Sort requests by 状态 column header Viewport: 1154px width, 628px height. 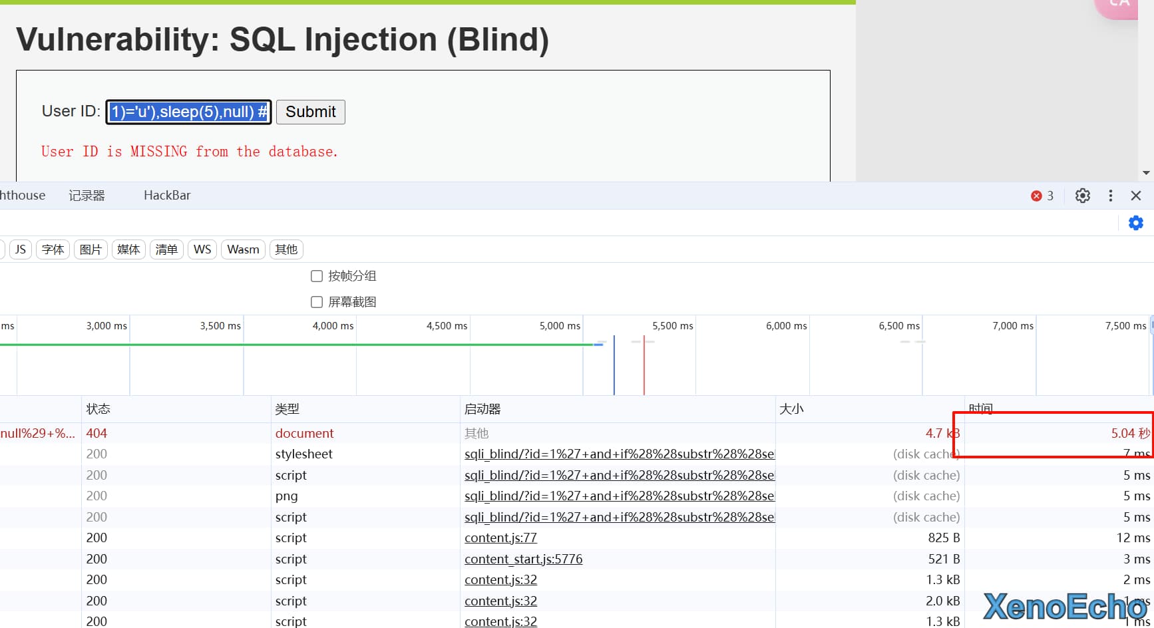(98, 409)
